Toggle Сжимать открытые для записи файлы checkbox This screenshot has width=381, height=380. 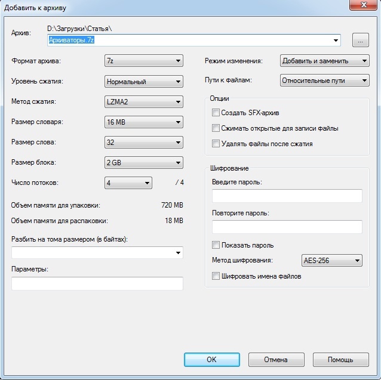tap(216, 128)
